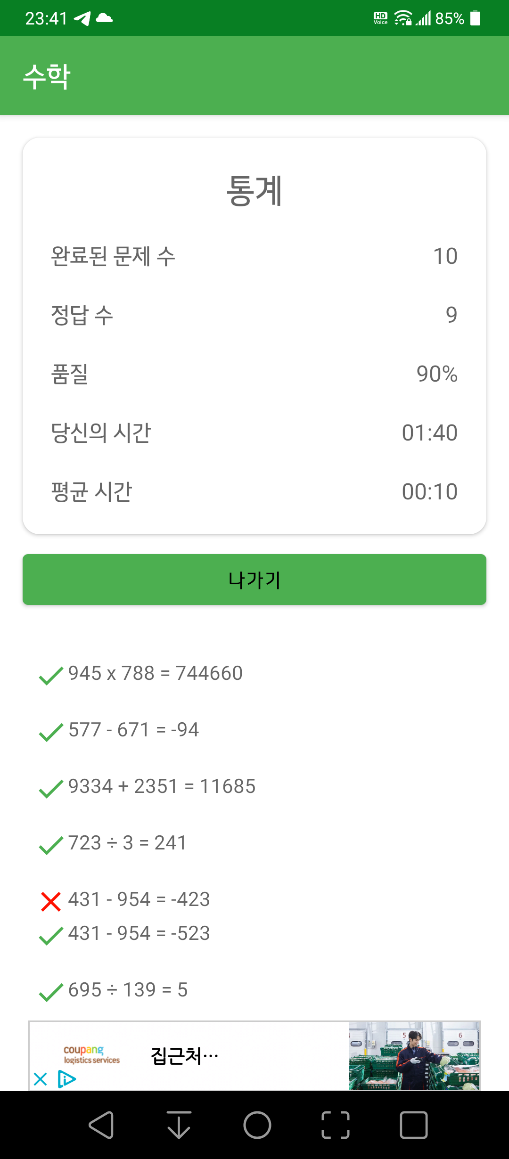Image resolution: width=509 pixels, height=1159 pixels.
Task: Tap the screenshot capture frame icon
Action: pyautogui.click(x=335, y=1125)
